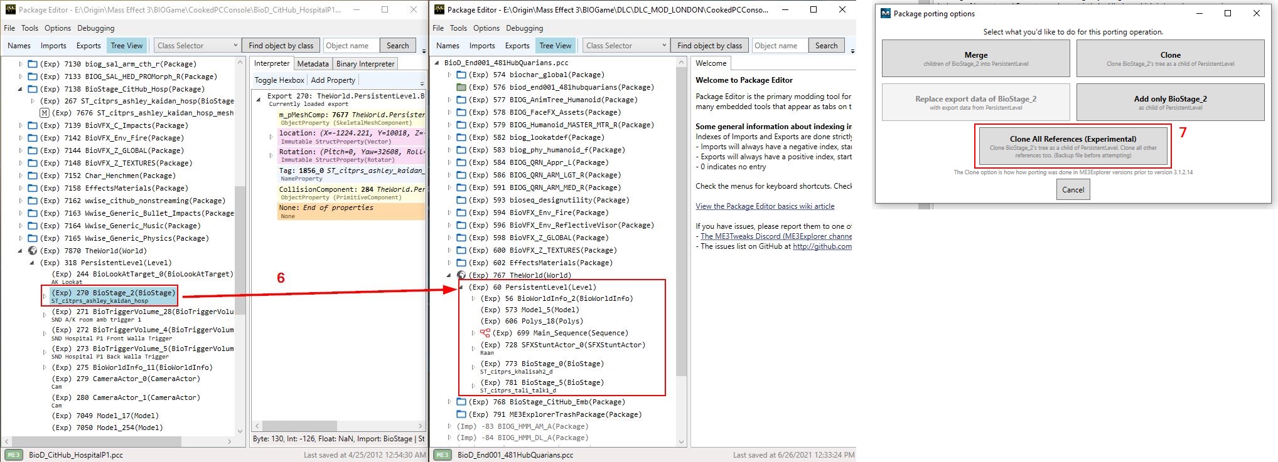
Task: Select 279 CameraActor_0 tree row
Action: pos(126,382)
